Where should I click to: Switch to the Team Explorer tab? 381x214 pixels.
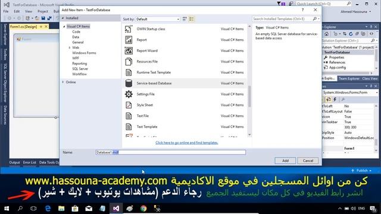349,78
